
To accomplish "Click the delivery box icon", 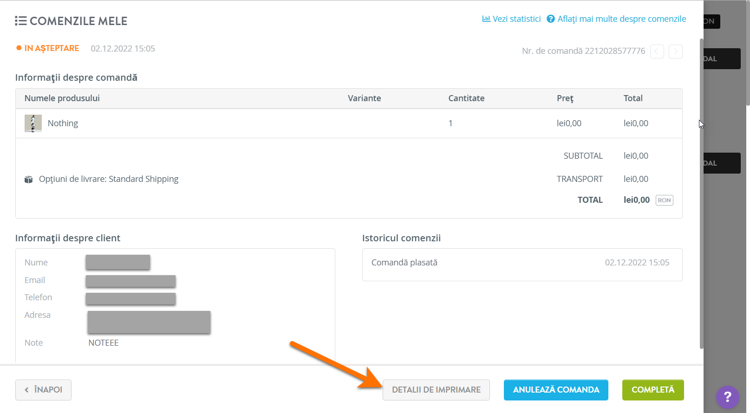I will point(28,179).
